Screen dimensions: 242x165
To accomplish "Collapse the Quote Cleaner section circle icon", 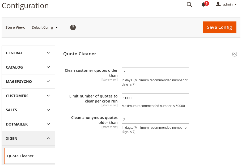I will [235, 54].
